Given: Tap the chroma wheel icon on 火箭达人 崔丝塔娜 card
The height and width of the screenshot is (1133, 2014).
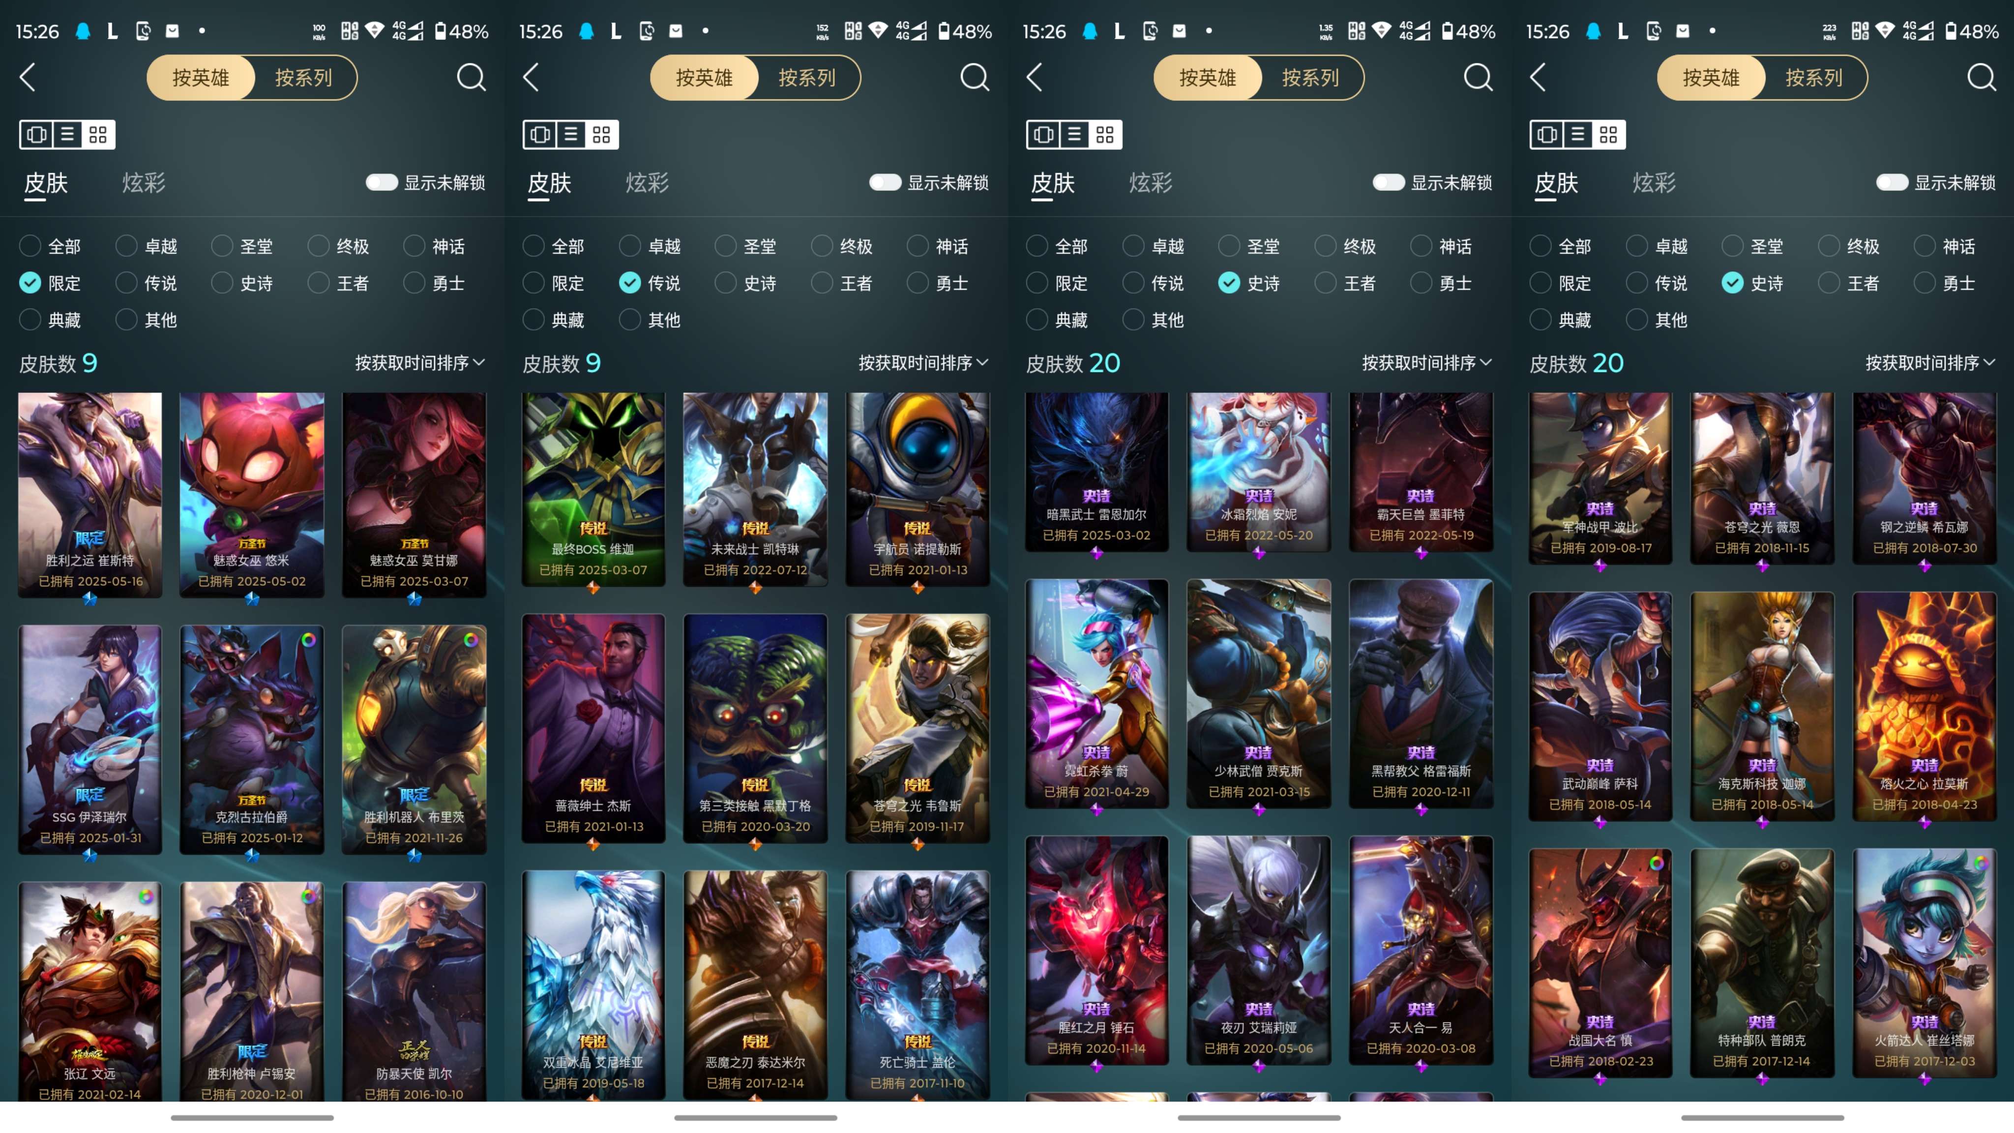Looking at the screenshot, I should coord(1981,863).
